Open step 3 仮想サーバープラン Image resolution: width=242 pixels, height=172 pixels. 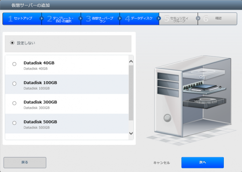coord(101,19)
